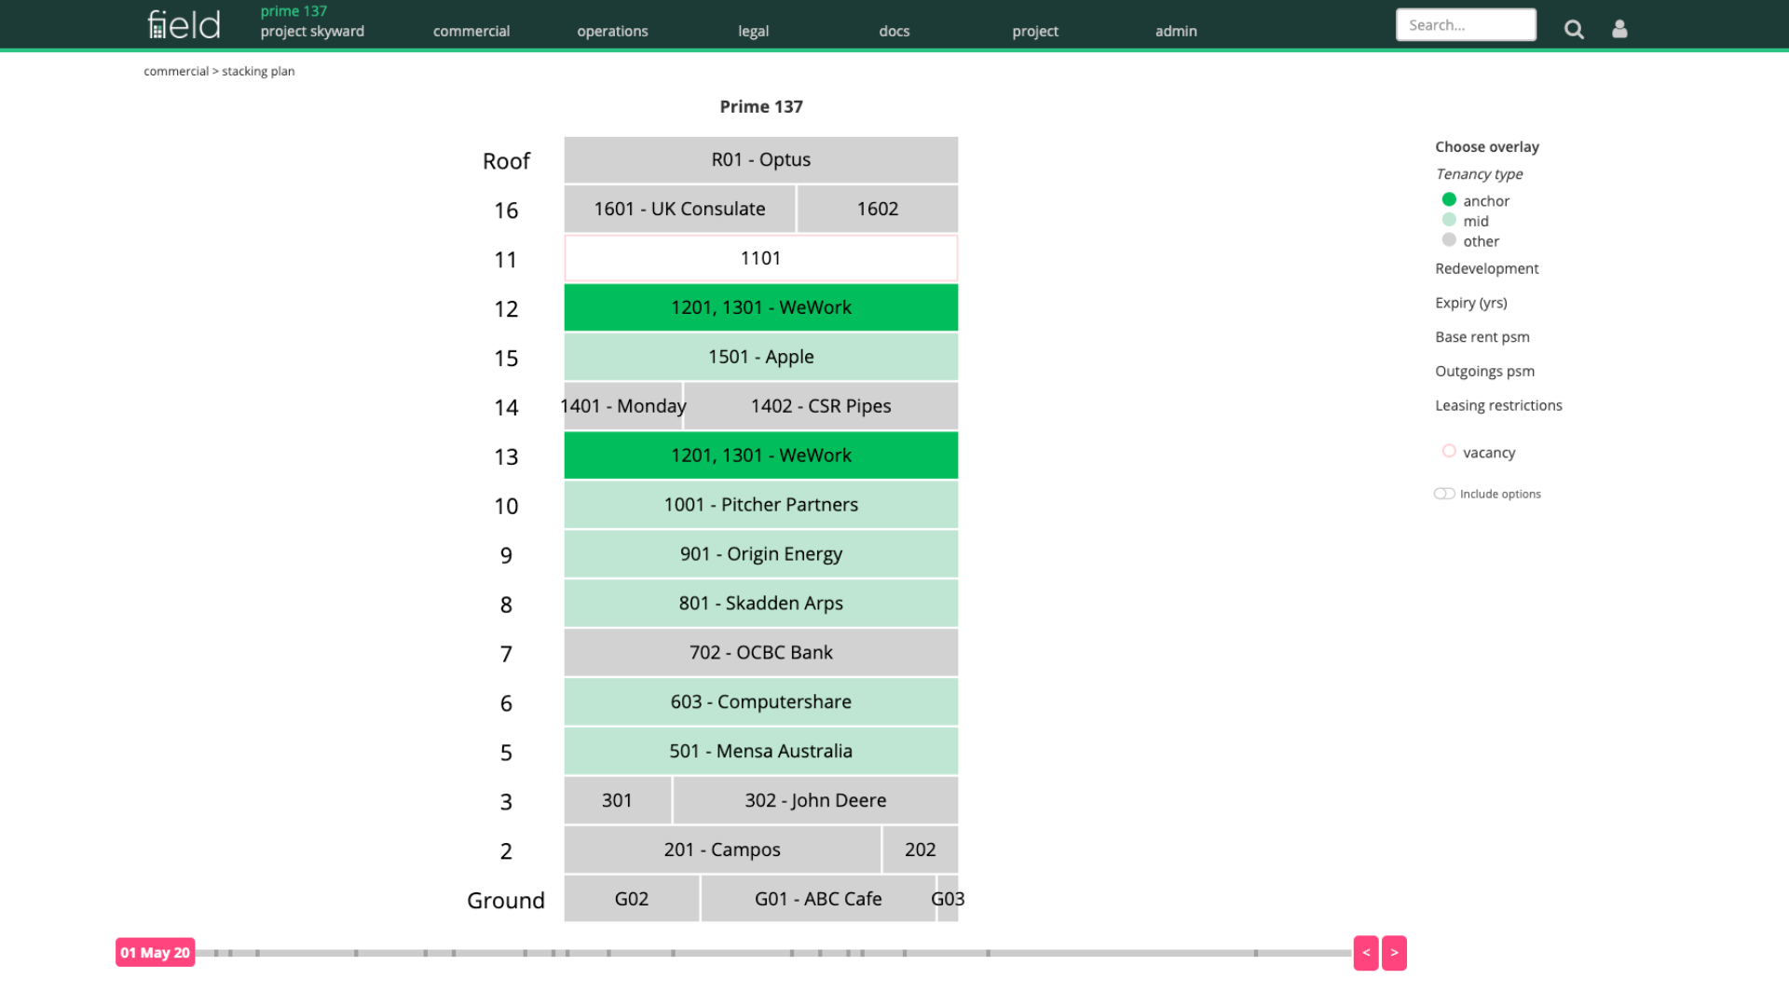Click the Prime 137 building title
The height and width of the screenshot is (1006, 1789).
coord(760,107)
